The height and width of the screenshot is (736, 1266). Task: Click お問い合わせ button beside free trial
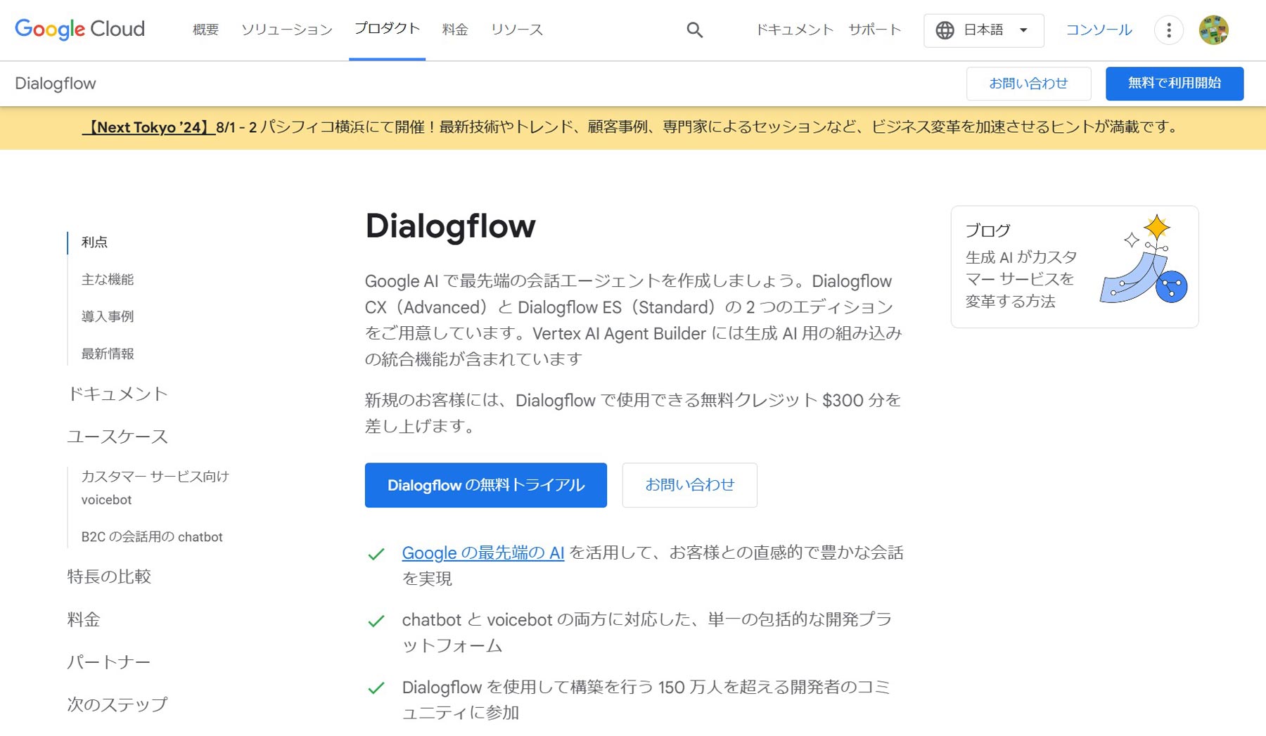(x=689, y=485)
